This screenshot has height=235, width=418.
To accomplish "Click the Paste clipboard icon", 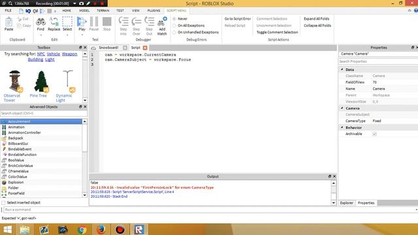I will (8, 22).
